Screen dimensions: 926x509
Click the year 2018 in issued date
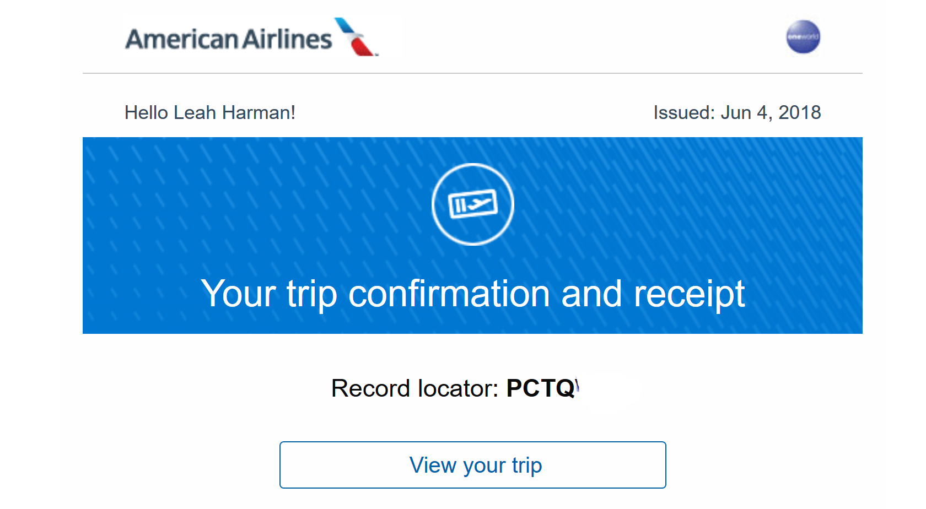(799, 112)
